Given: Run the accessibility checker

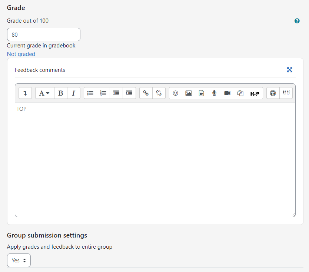Looking at the screenshot, I should tap(273, 93).
